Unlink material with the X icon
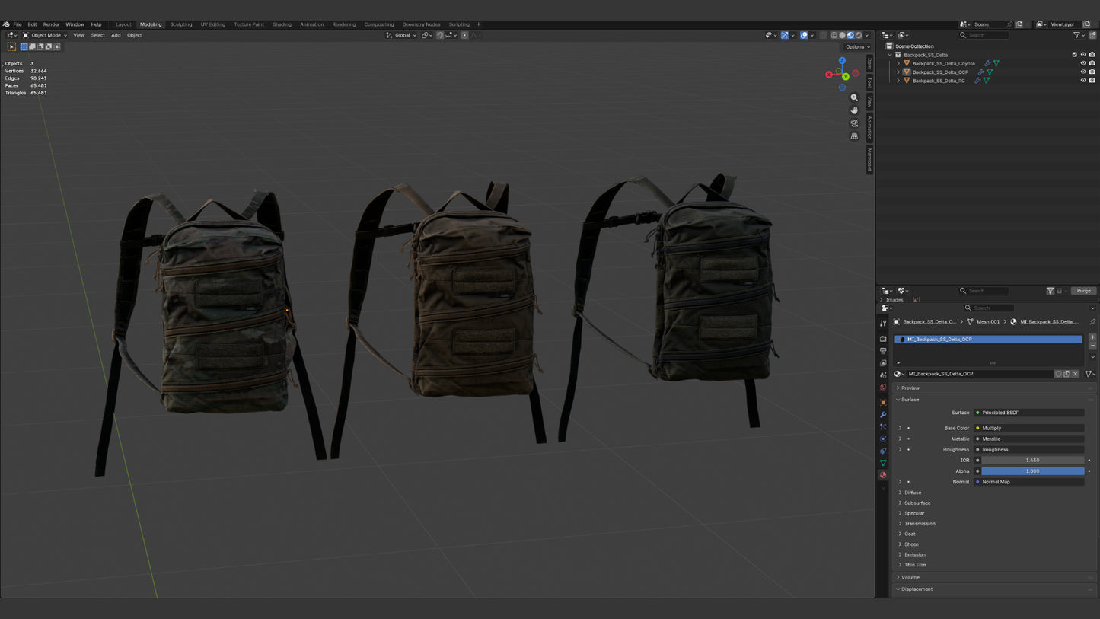Screen dimensions: 1100x619 [1076, 374]
